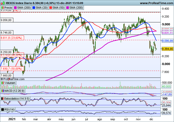The height and width of the screenshot is (122, 174).
Task: Click the MACD panel indicator icon
Action: (x=3, y=91)
